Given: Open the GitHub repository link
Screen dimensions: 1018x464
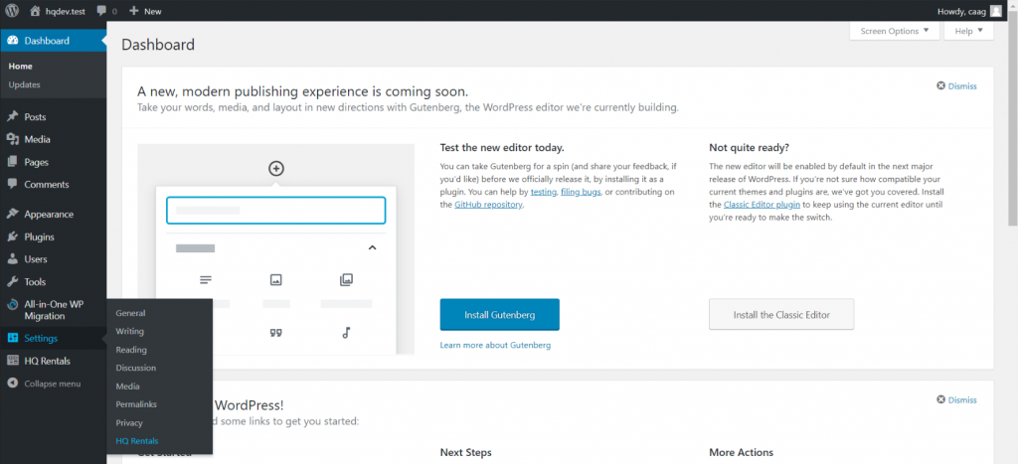Looking at the screenshot, I should [x=489, y=205].
